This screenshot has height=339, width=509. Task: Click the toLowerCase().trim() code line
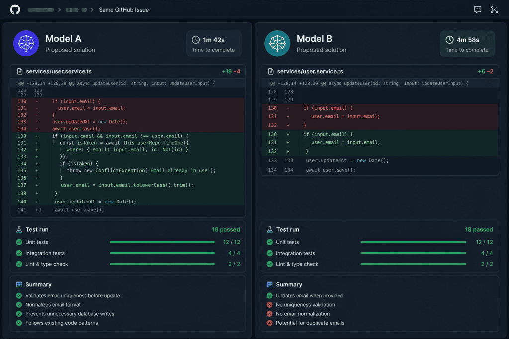coord(128,185)
